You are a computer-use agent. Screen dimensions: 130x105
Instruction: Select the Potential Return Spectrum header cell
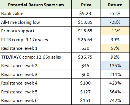point(36,5)
